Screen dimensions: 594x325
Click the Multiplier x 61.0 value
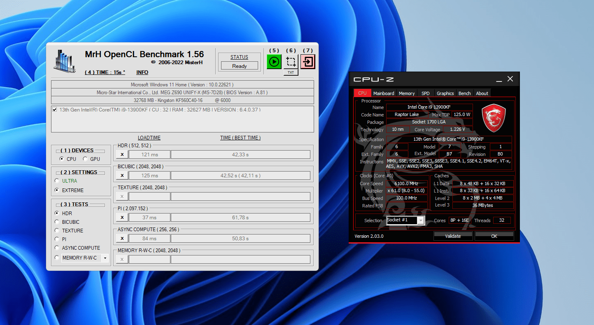[x=407, y=191]
